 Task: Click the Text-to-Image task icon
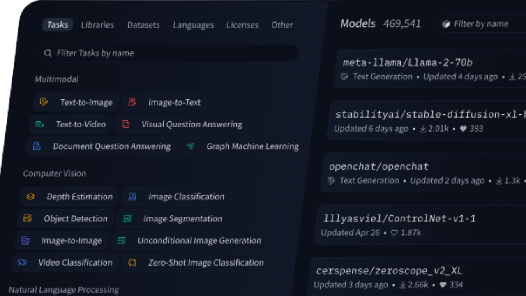pos(44,102)
